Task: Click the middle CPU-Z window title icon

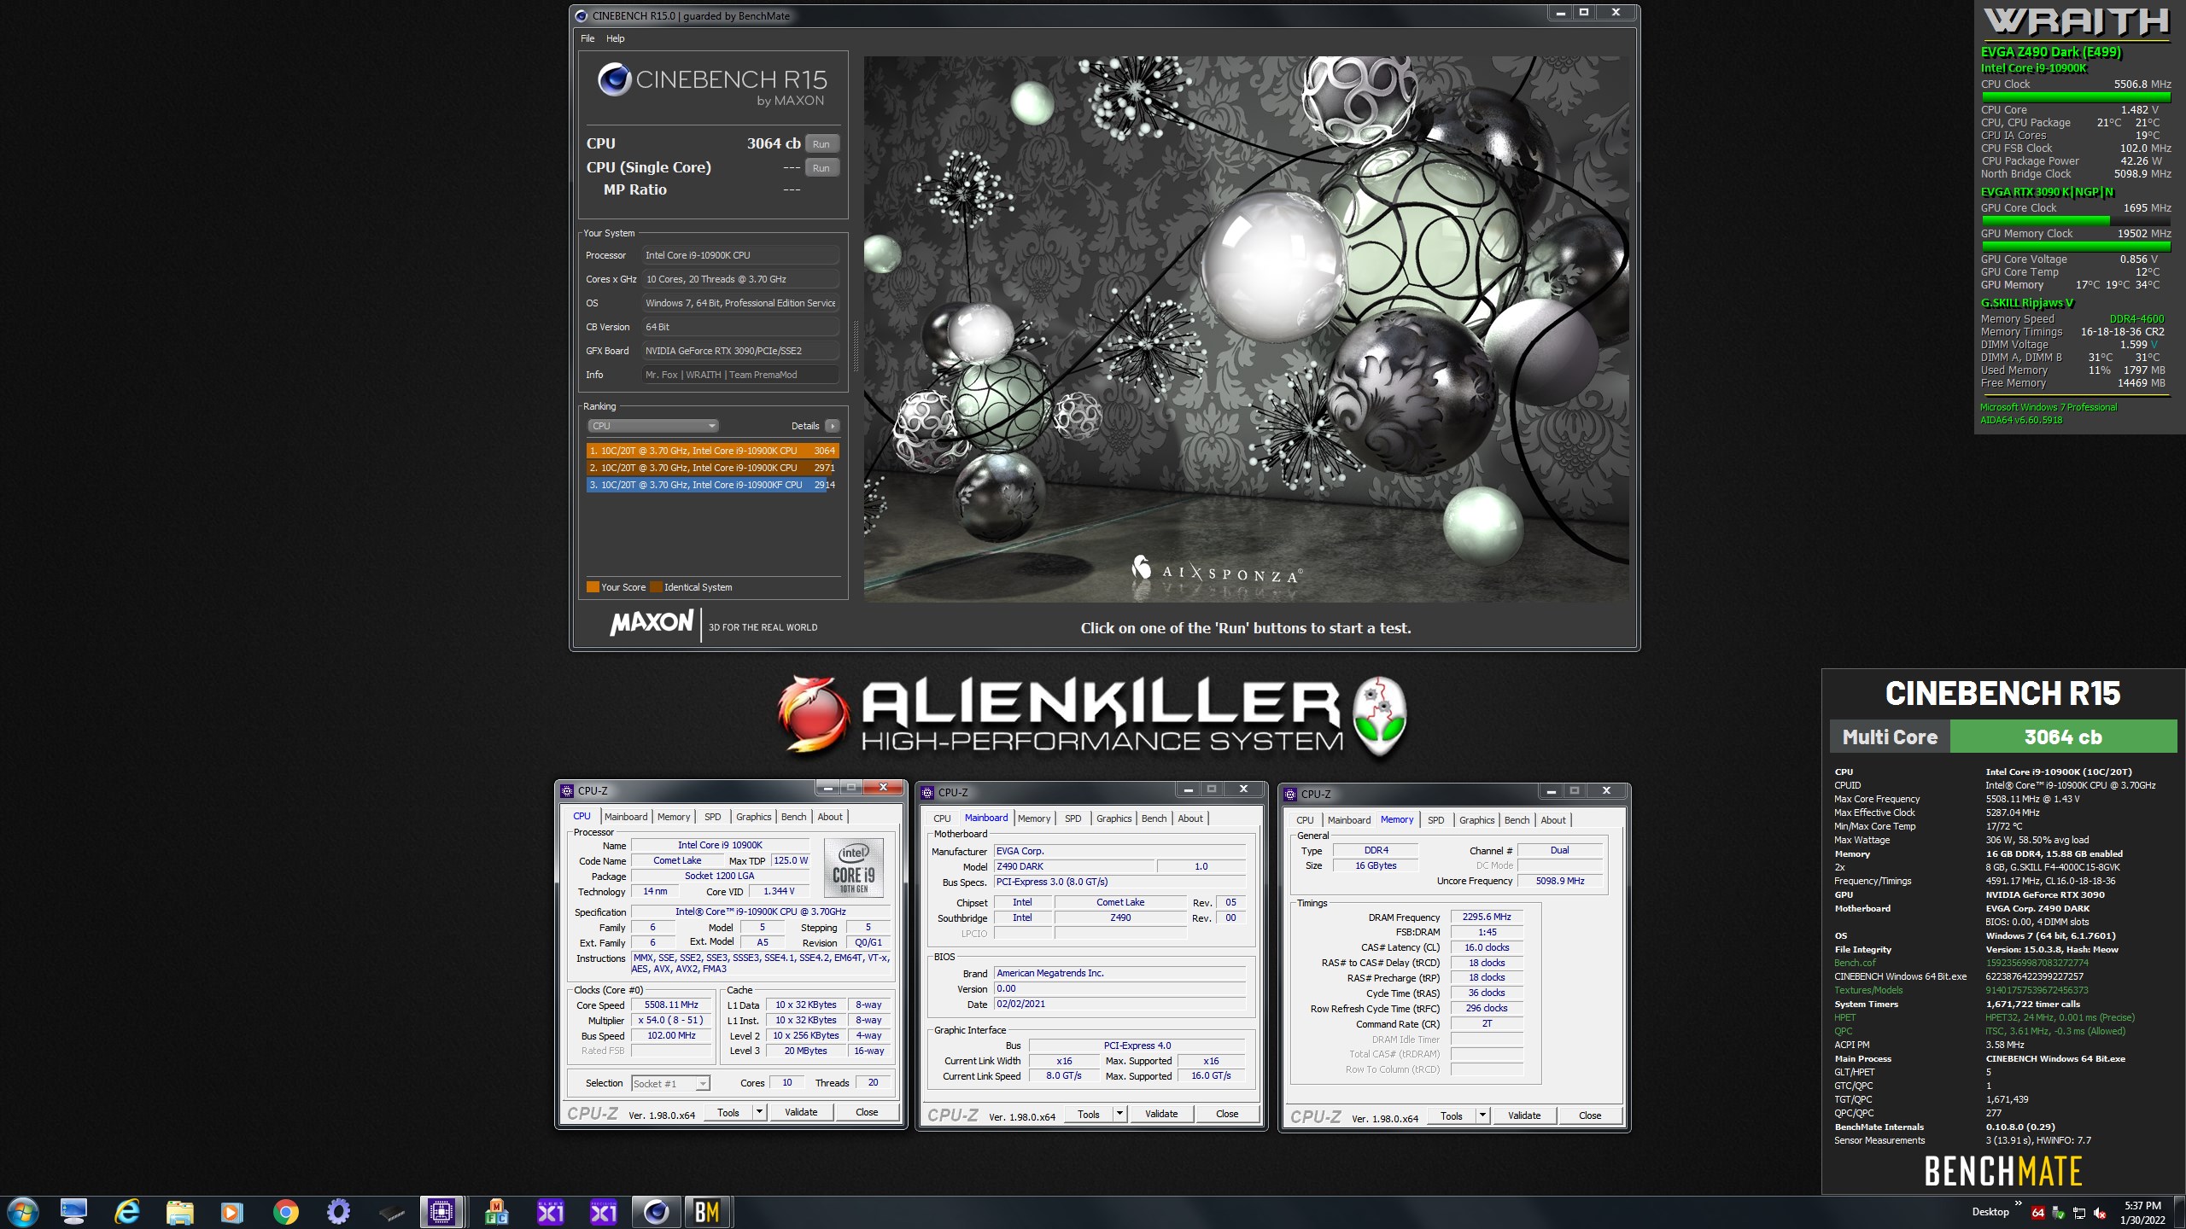Action: click(927, 792)
